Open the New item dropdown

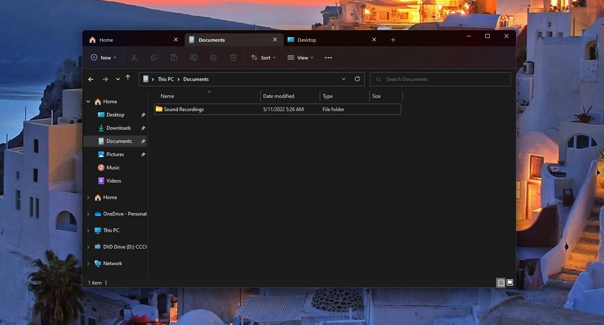[103, 57]
